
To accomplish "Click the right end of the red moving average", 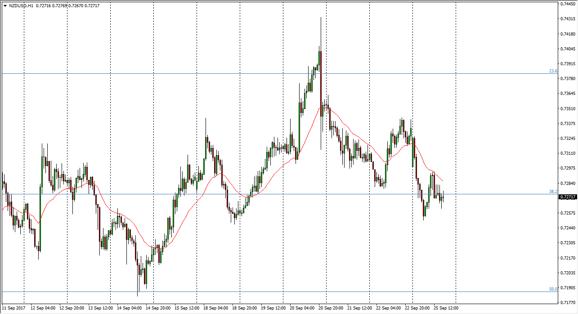I will pos(443,181).
